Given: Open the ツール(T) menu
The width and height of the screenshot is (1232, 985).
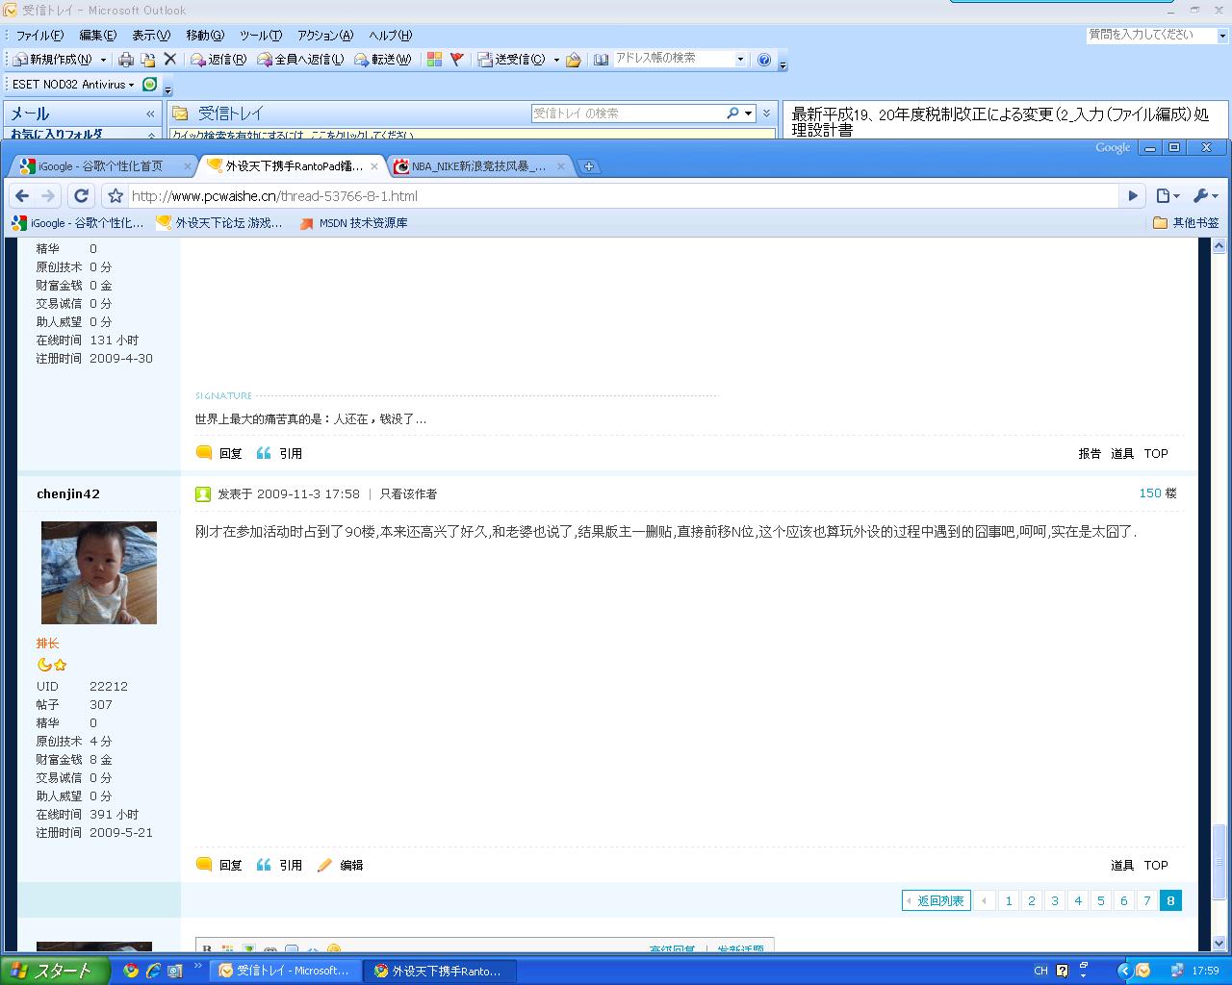Looking at the screenshot, I should [261, 36].
